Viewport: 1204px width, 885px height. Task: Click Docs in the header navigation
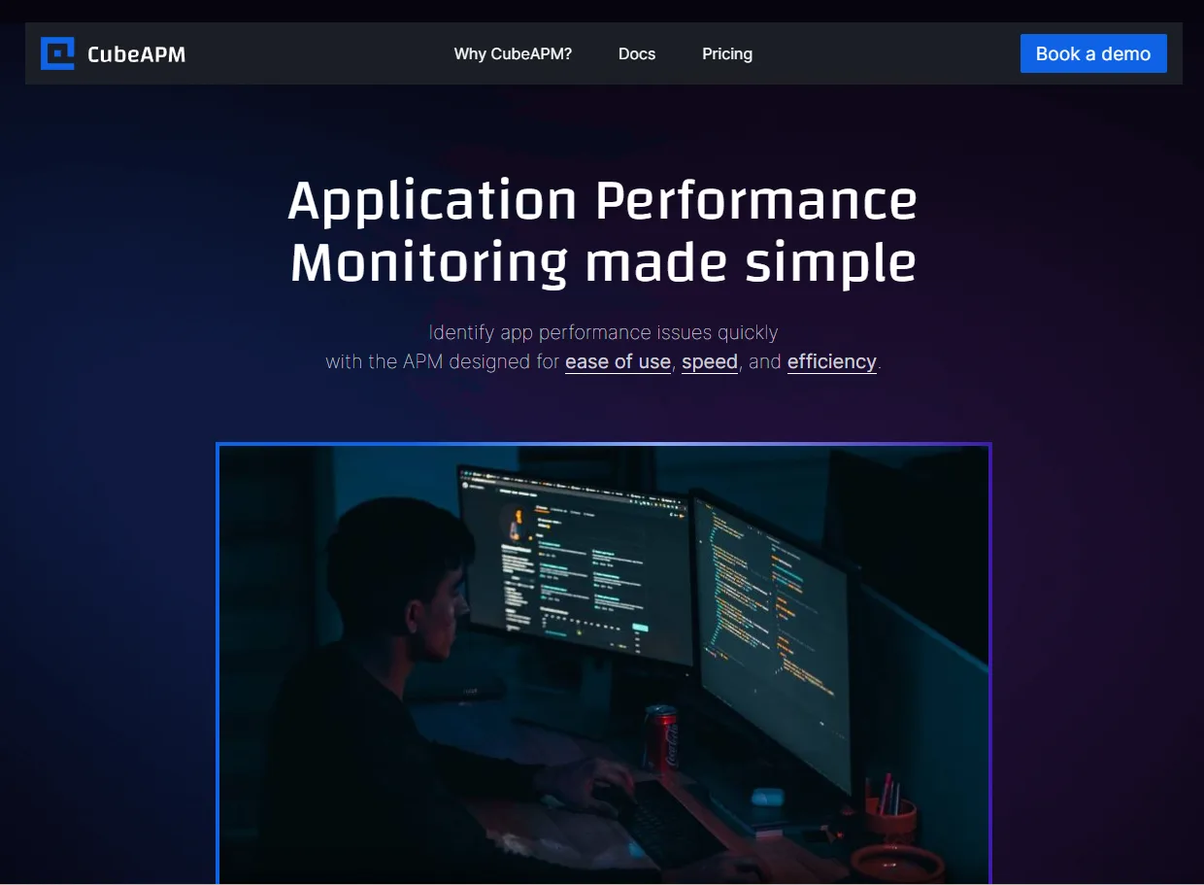[x=637, y=53]
